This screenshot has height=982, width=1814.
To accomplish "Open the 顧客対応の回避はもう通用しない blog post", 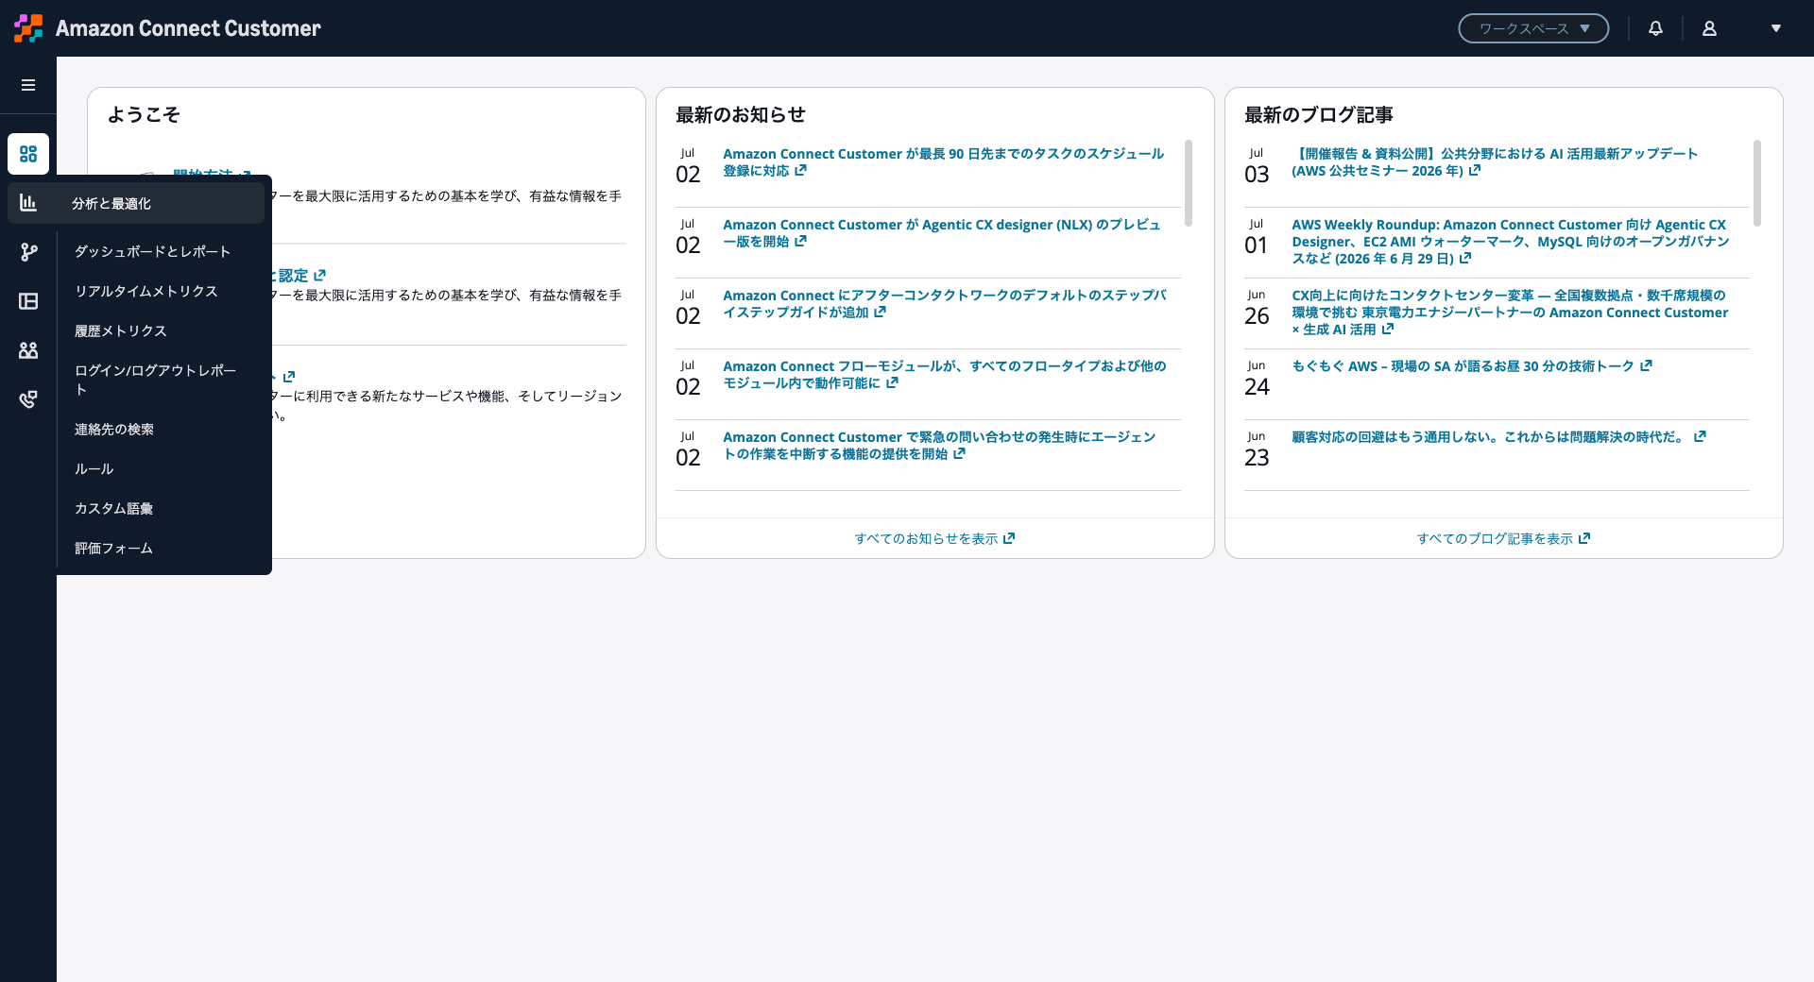I will (1498, 437).
